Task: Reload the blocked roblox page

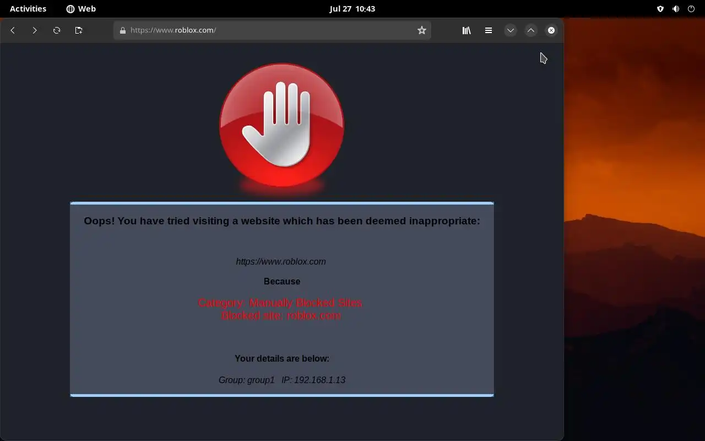Action: pos(57,30)
